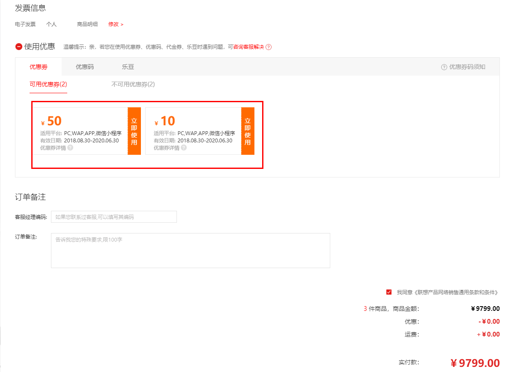
Task: Click into the 订单备注 text area
Action: tap(190, 251)
